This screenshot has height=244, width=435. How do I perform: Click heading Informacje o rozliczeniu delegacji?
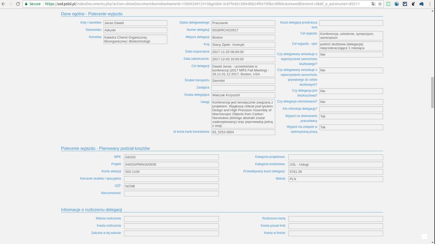point(91,210)
